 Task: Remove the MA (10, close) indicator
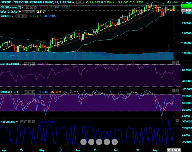point(33,12)
